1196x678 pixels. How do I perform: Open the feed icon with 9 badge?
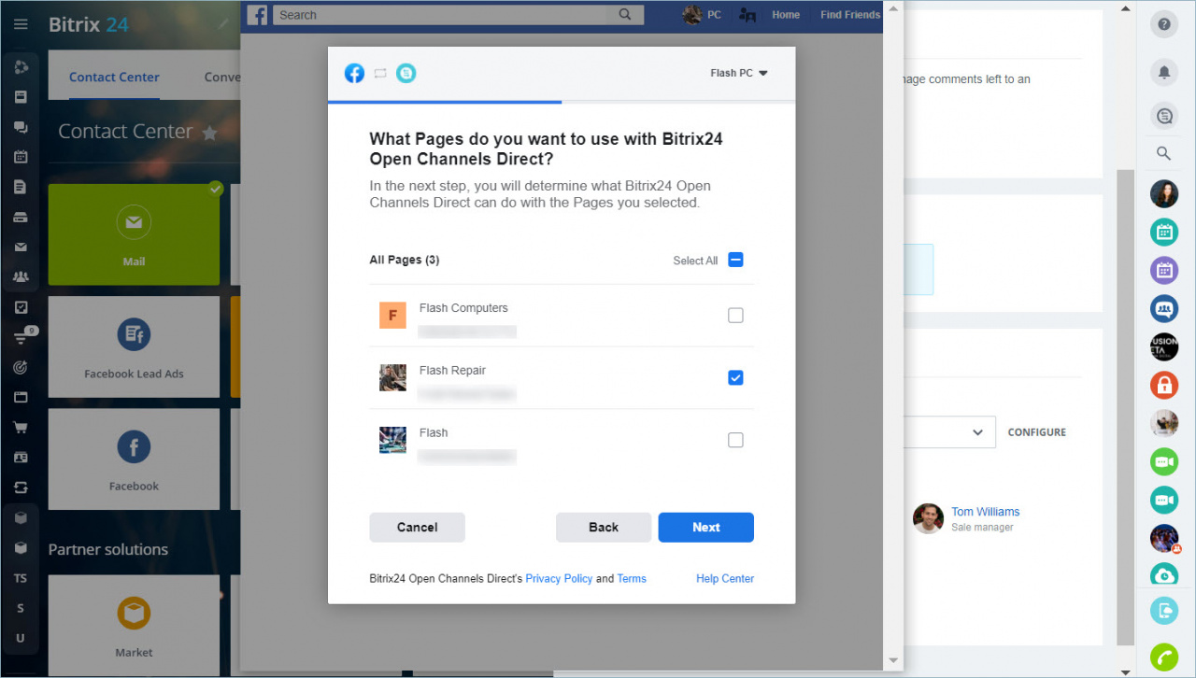click(22, 336)
